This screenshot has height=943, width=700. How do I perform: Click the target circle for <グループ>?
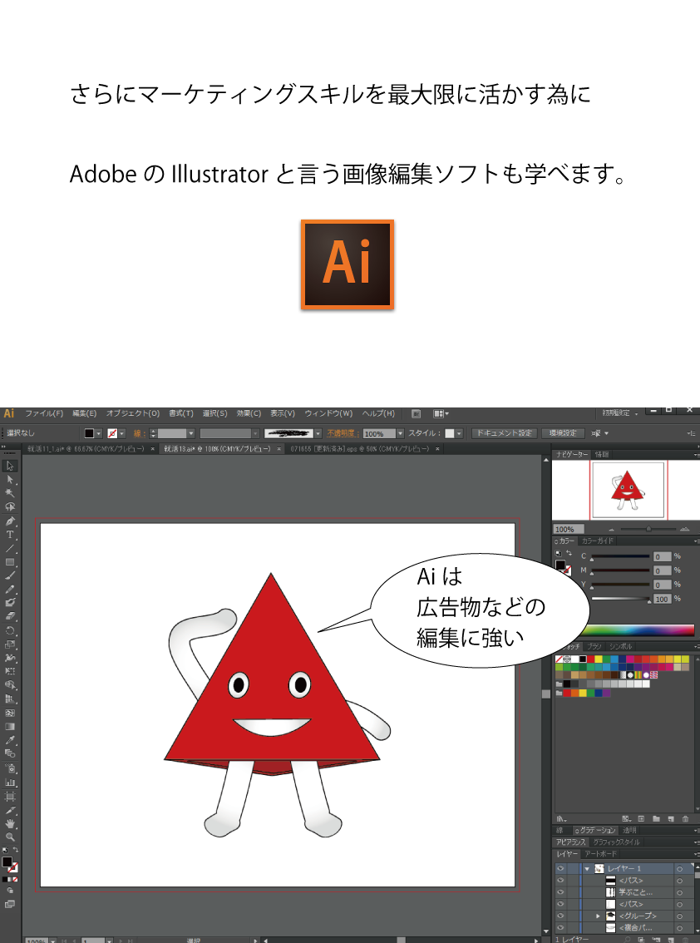click(679, 916)
